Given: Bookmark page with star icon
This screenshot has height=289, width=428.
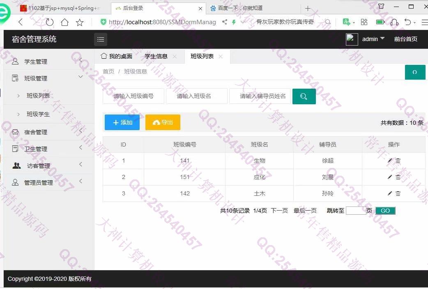Looking at the screenshot, I should pyautogui.click(x=80, y=22).
